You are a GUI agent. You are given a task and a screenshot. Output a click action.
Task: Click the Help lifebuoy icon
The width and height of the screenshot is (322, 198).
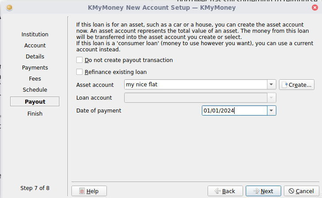[x=82, y=191]
